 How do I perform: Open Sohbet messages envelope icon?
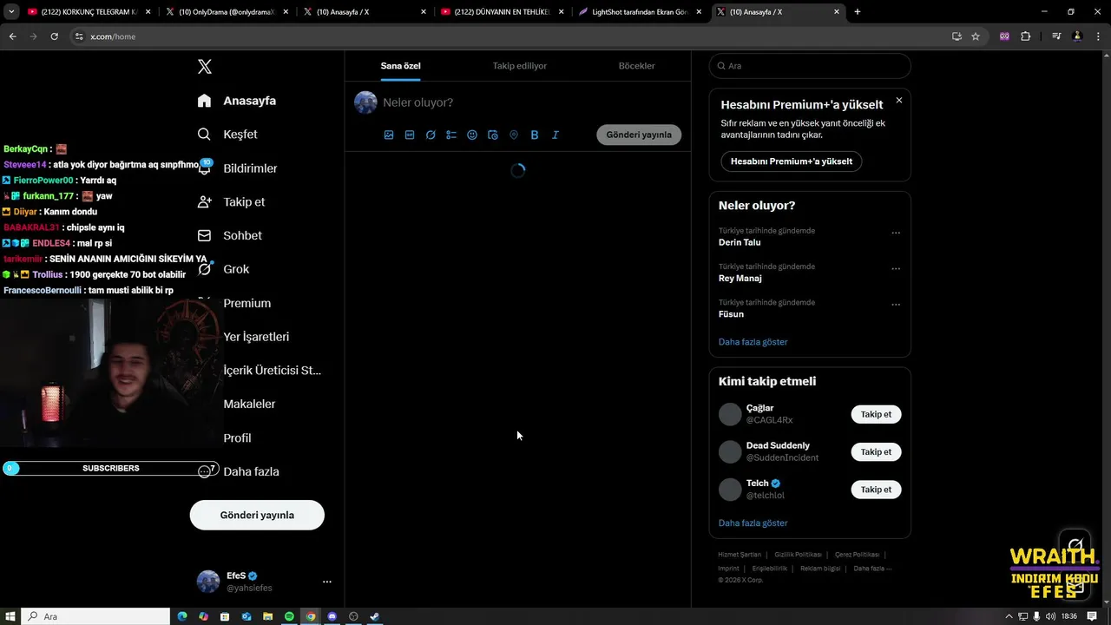tap(204, 235)
